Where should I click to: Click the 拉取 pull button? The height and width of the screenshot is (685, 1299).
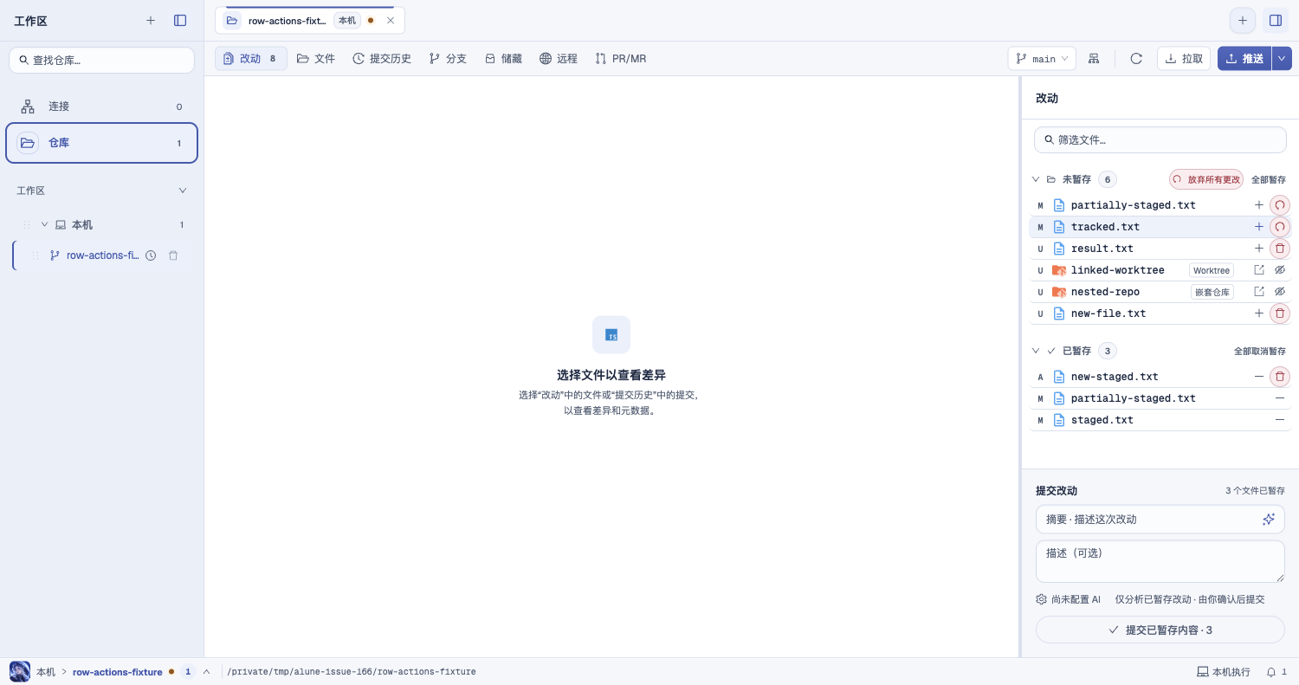pyautogui.click(x=1184, y=59)
